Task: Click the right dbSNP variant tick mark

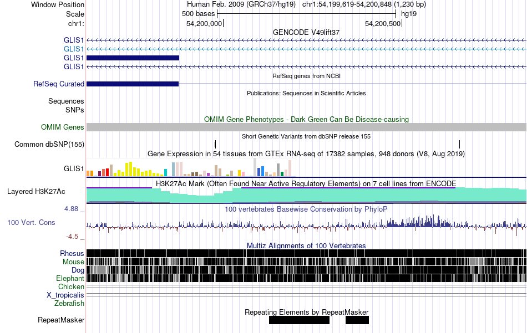Action: [459, 145]
